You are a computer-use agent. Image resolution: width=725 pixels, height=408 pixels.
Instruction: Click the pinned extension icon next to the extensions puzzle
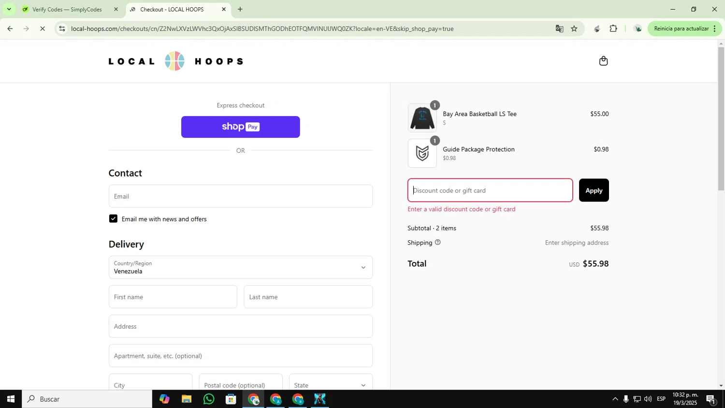[x=597, y=29]
